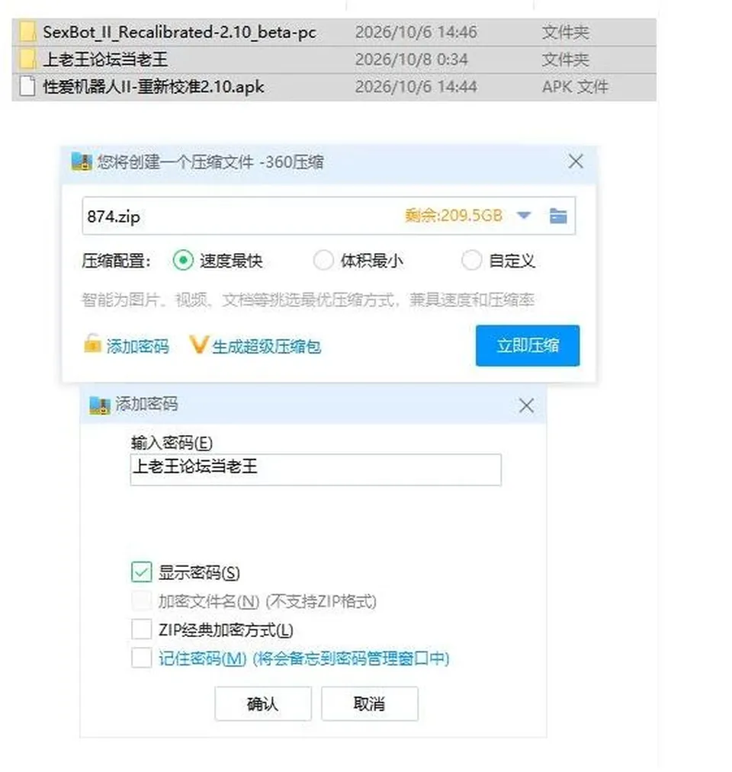Click the APK 文件 type cell

pos(575,87)
